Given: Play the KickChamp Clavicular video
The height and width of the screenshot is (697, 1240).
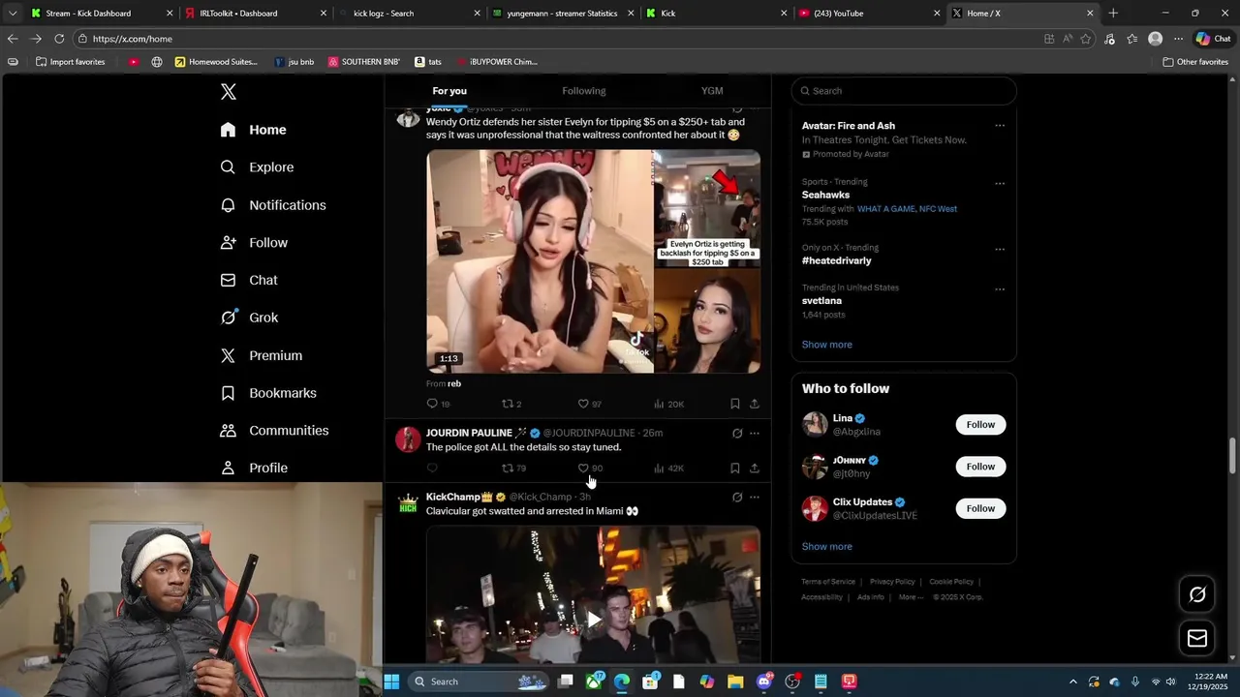Looking at the screenshot, I should [594, 620].
